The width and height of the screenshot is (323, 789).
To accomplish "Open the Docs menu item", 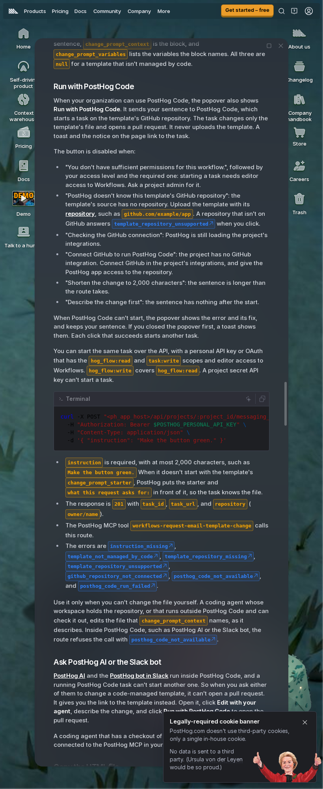I will [x=80, y=11].
